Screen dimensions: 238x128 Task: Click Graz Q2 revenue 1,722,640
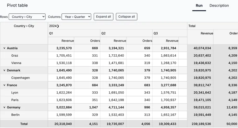(113, 56)
